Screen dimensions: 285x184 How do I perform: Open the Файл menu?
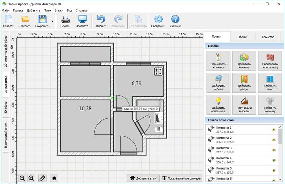click(6, 10)
